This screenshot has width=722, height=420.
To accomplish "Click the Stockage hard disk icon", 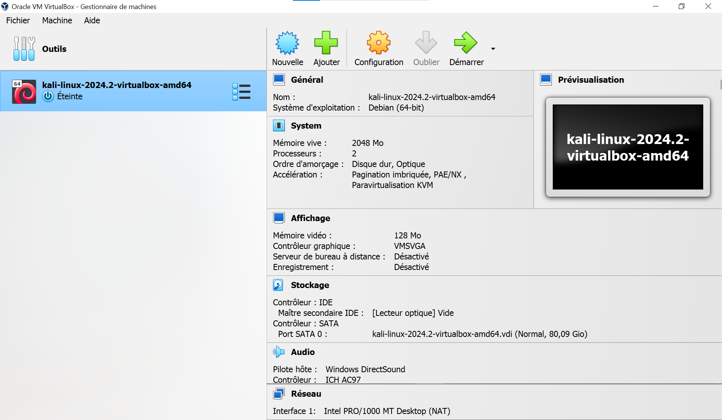I will [x=278, y=285].
